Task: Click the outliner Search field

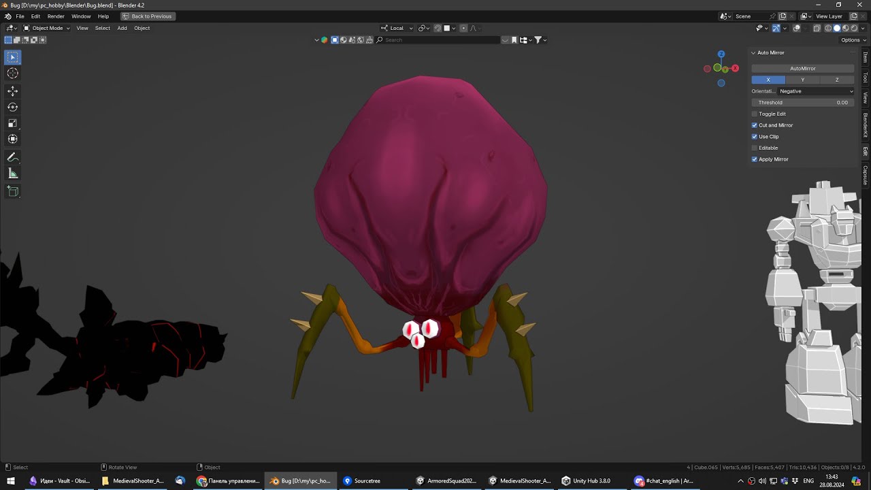Action: pyautogui.click(x=438, y=40)
